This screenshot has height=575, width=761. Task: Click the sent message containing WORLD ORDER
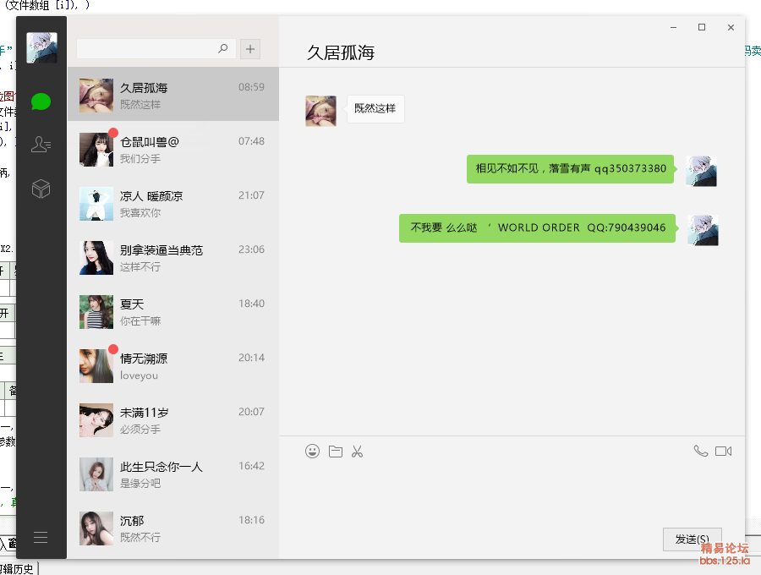pyautogui.click(x=537, y=227)
